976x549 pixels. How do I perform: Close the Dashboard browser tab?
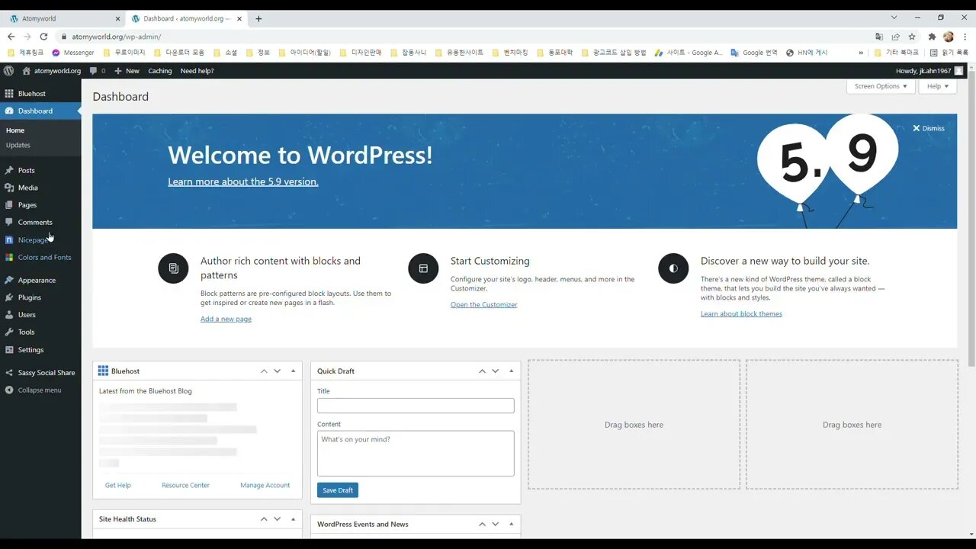(x=239, y=18)
